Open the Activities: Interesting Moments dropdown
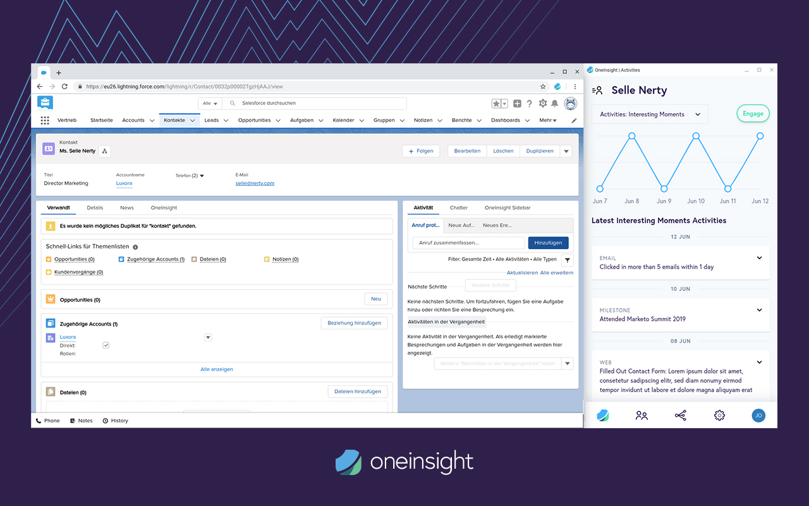The width and height of the screenshot is (809, 506). [x=649, y=114]
